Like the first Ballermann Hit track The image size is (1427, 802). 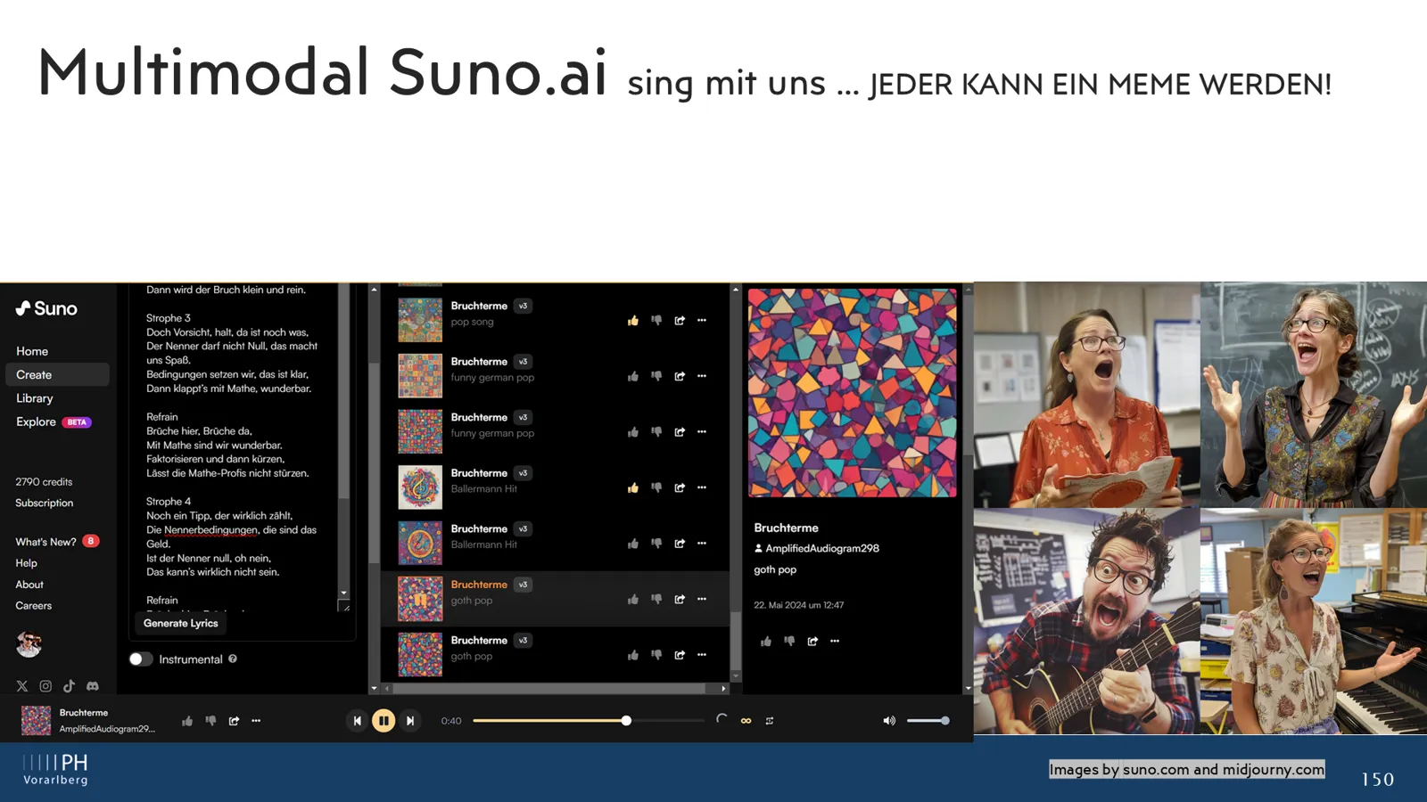click(x=633, y=487)
